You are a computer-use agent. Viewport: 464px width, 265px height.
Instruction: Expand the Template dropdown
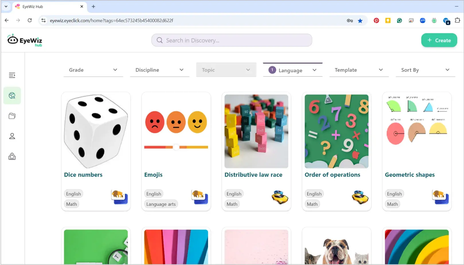tap(359, 70)
